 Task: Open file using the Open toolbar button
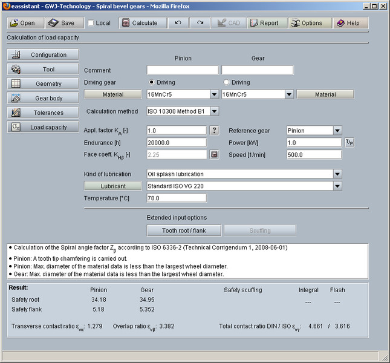click(25, 23)
